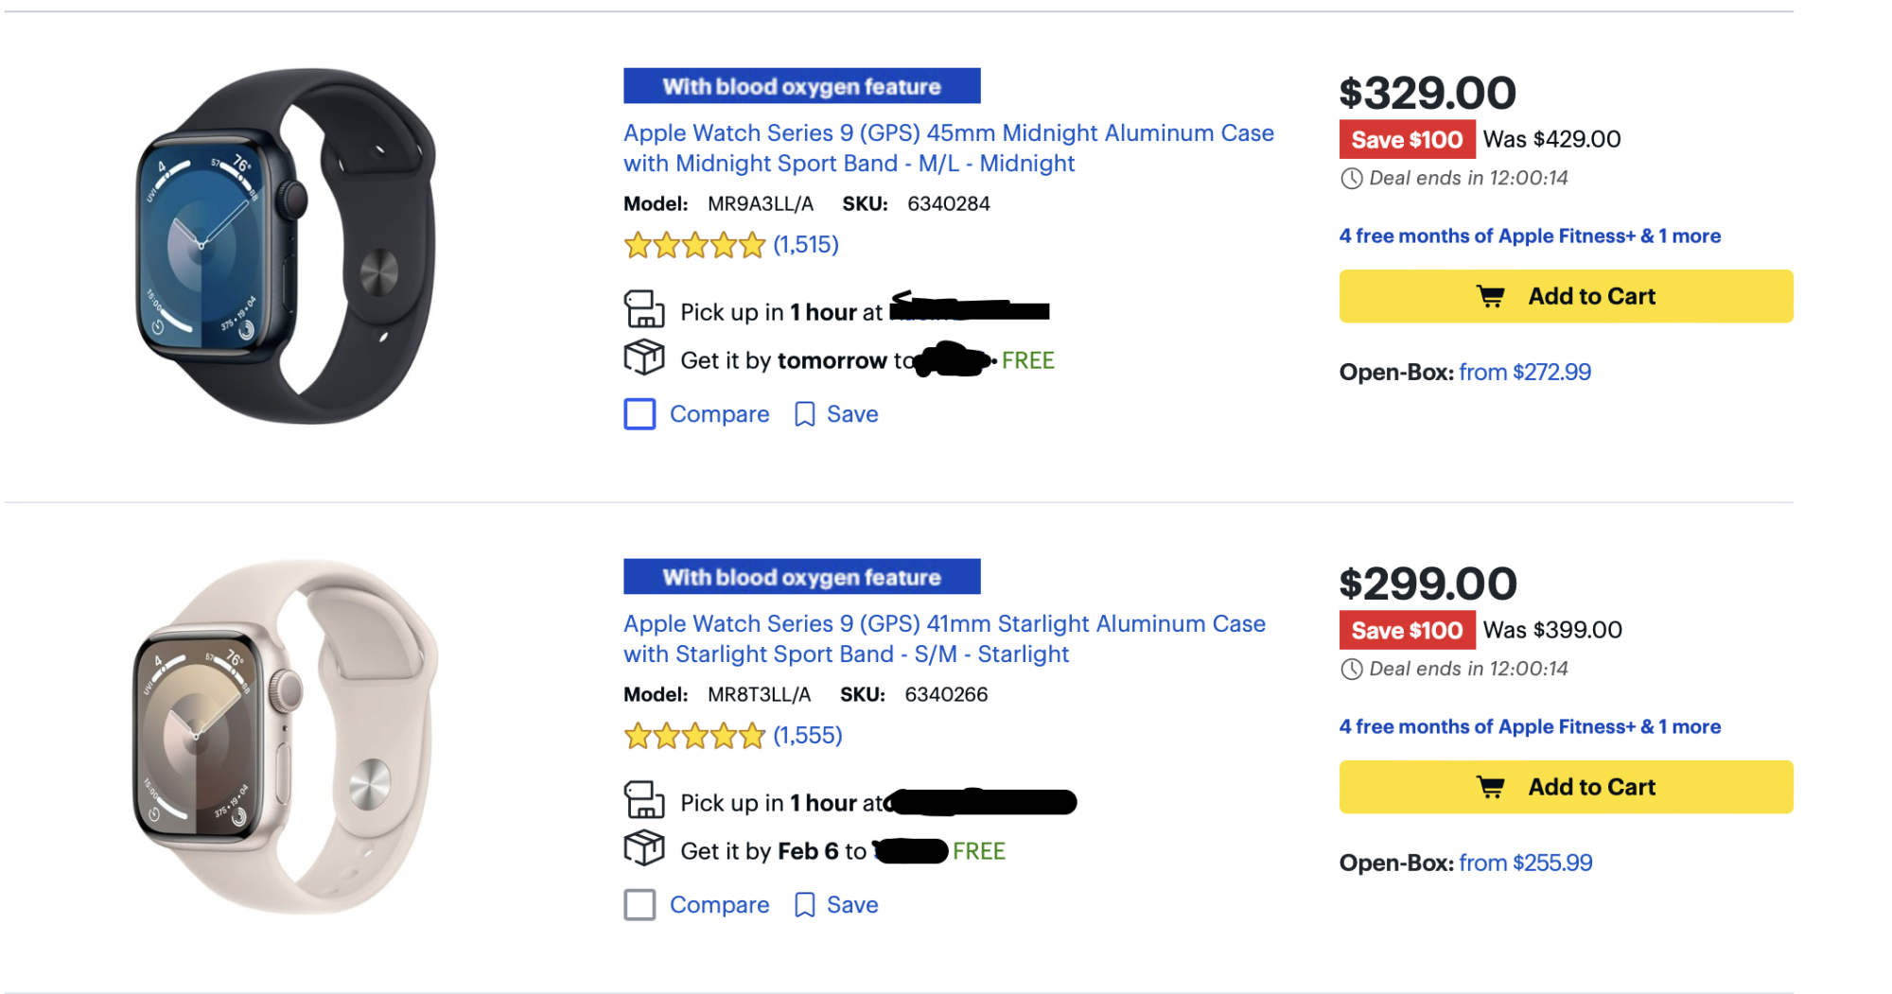Click the shipping box icon for Starlight watch
Screen dimensions: 1892x994
(644, 848)
